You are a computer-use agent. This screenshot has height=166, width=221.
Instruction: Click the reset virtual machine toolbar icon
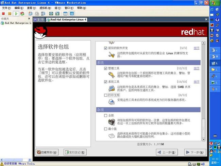click(22, 14)
